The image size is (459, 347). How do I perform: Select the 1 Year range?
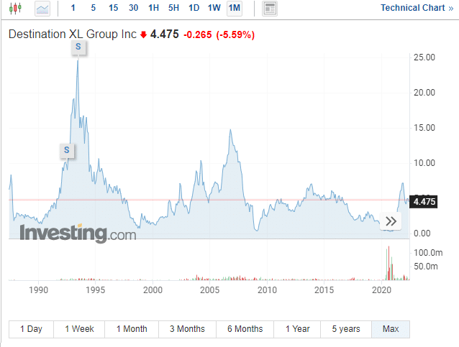(x=297, y=329)
